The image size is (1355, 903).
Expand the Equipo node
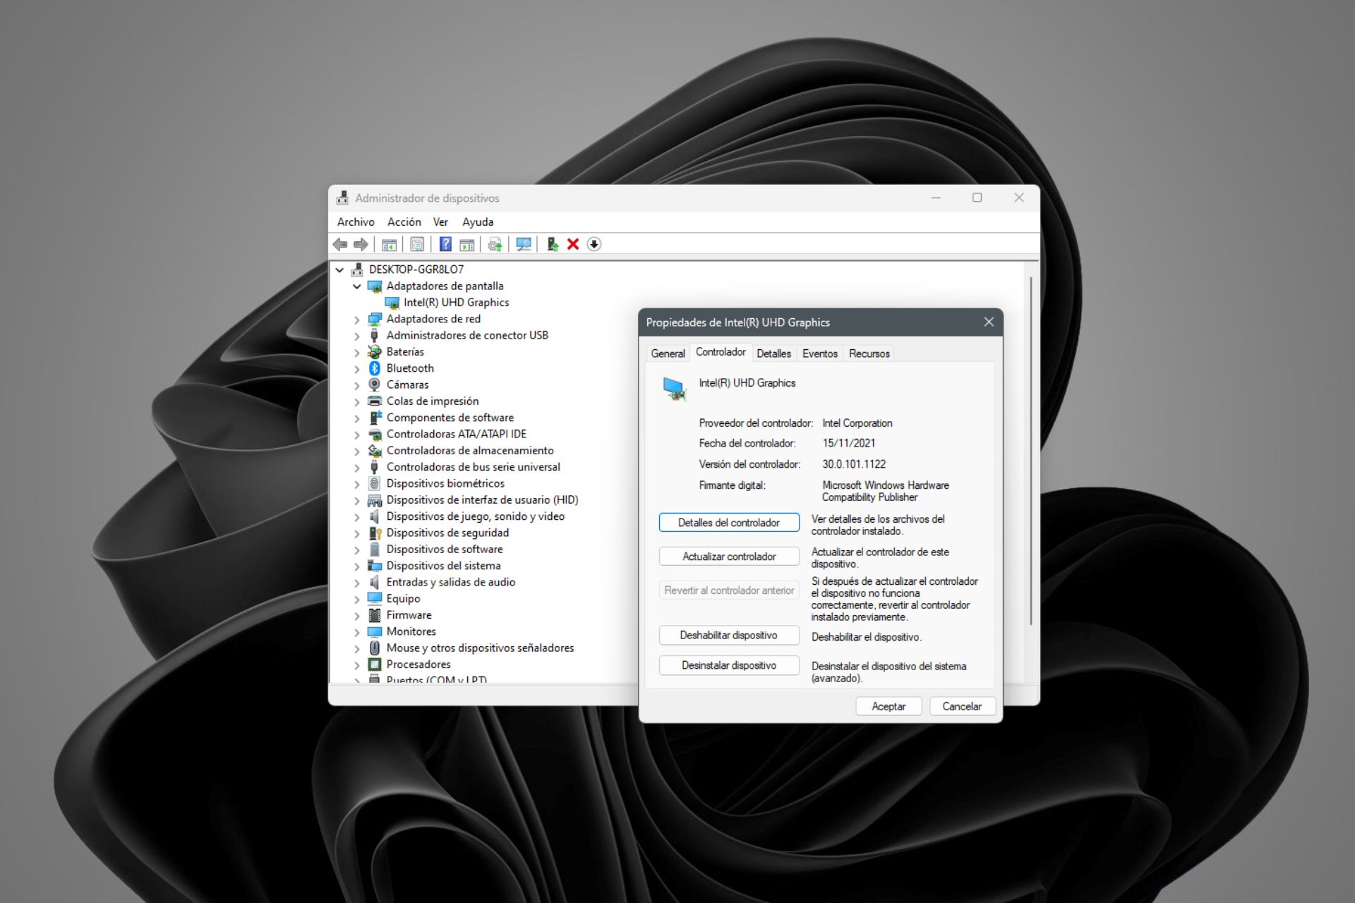357,599
